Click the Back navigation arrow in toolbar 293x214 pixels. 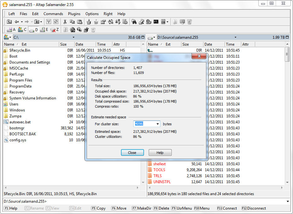17,22
